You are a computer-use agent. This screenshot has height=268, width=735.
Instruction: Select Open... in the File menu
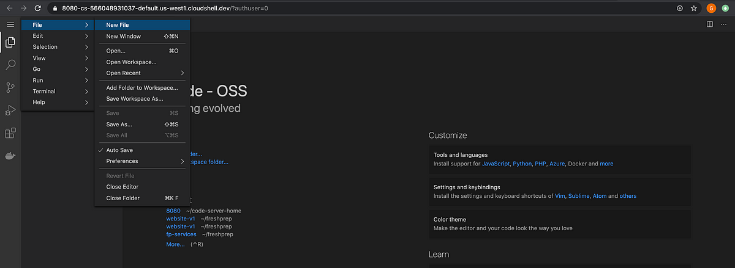click(143, 51)
